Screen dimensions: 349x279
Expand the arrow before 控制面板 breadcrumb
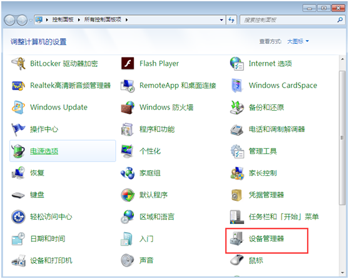[x=47, y=20]
